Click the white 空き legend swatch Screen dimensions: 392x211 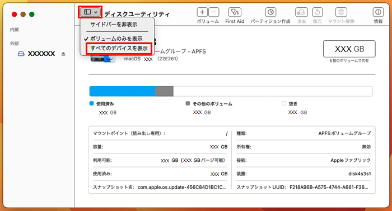pos(284,103)
